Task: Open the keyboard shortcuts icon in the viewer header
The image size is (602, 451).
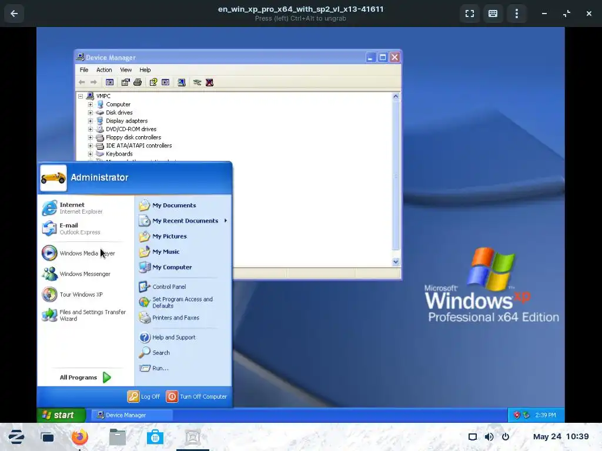Action: pos(493,14)
